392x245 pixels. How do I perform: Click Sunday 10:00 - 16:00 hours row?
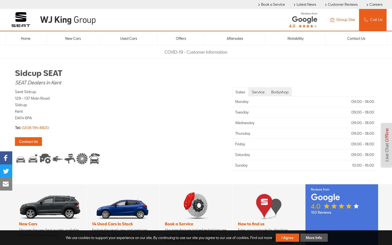click(x=305, y=165)
